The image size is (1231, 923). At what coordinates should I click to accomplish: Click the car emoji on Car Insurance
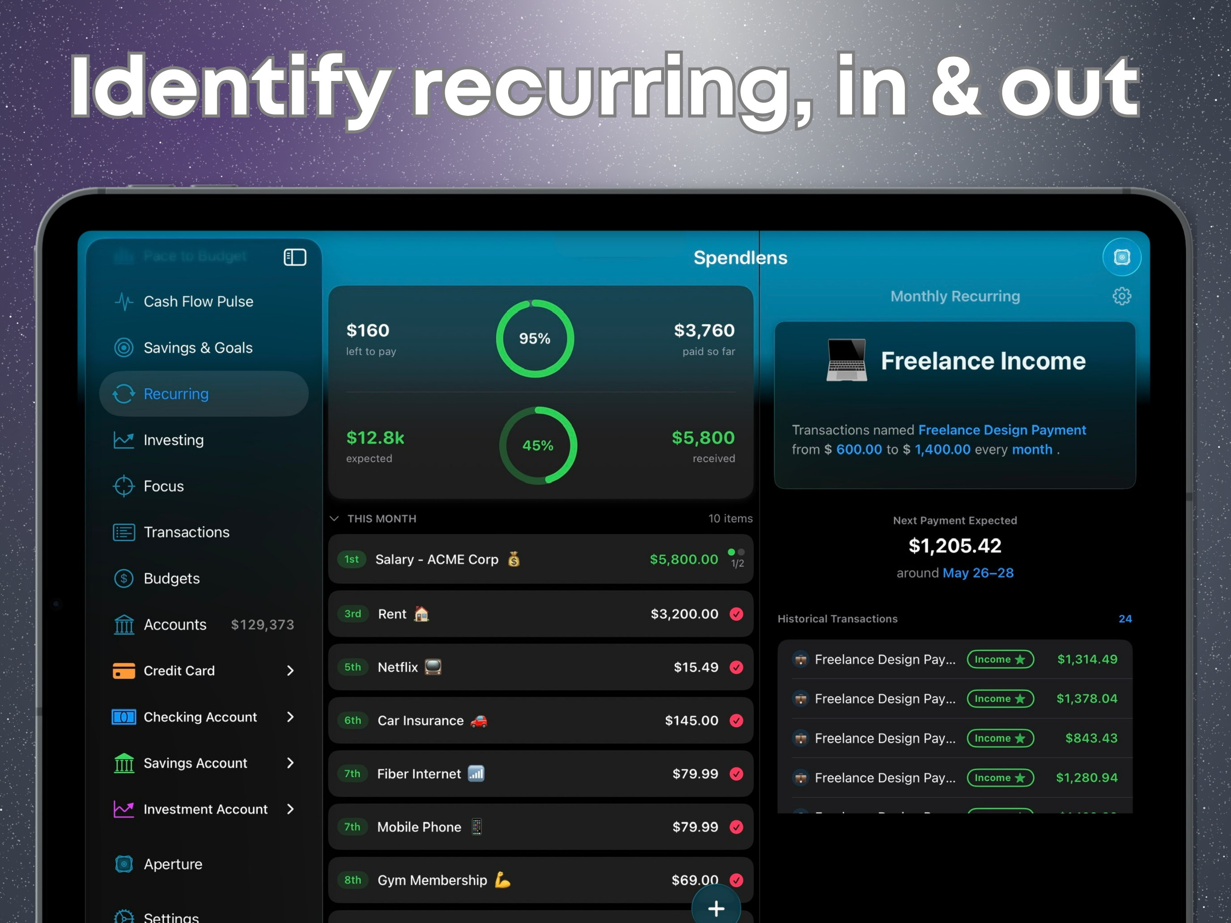tap(479, 720)
